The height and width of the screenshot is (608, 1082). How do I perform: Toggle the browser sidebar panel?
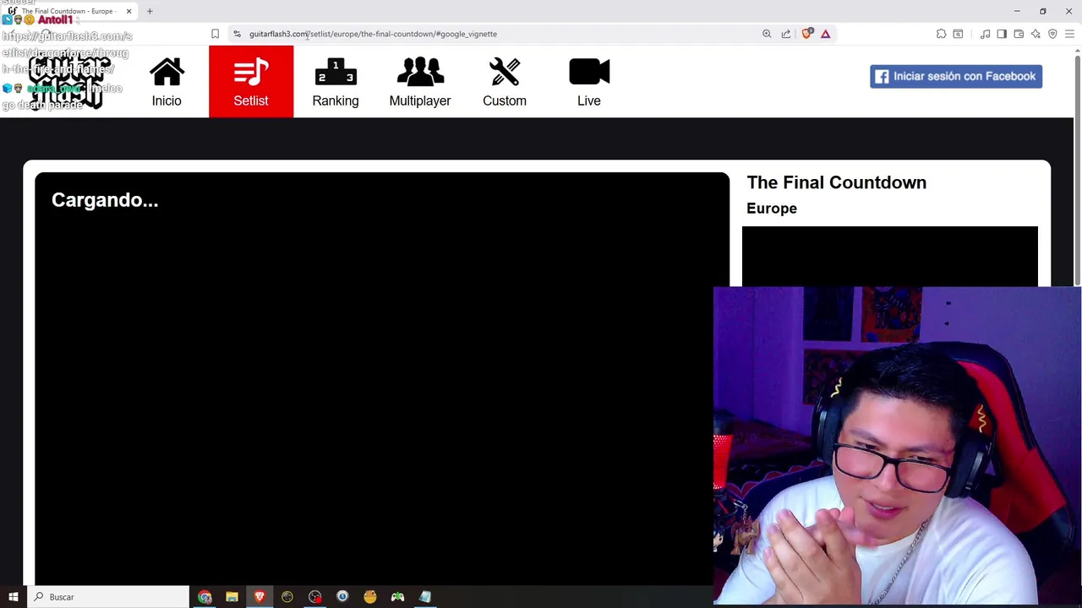[x=1002, y=34]
